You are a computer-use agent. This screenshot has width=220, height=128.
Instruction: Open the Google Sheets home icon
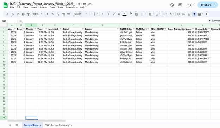pos(6,6)
